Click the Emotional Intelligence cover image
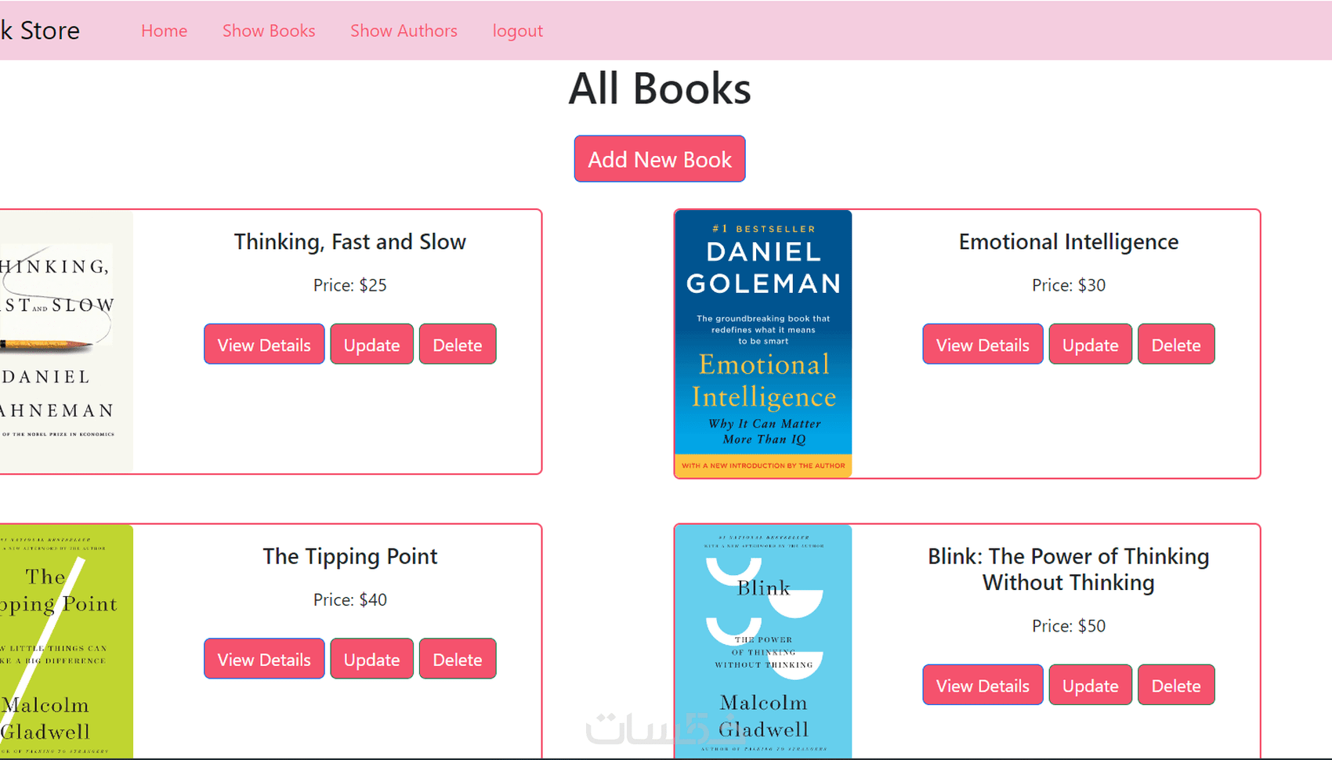1332x760 pixels. pyautogui.click(x=763, y=343)
